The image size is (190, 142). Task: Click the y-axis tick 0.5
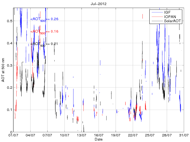coord(9,21)
